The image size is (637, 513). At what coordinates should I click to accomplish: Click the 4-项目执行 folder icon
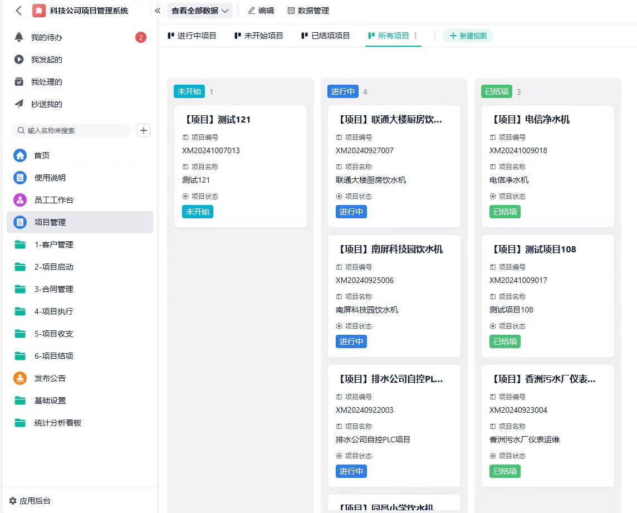20,311
